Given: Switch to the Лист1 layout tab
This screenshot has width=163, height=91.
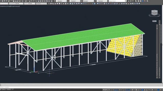Looking at the screenshot, I should tap(4, 89).
